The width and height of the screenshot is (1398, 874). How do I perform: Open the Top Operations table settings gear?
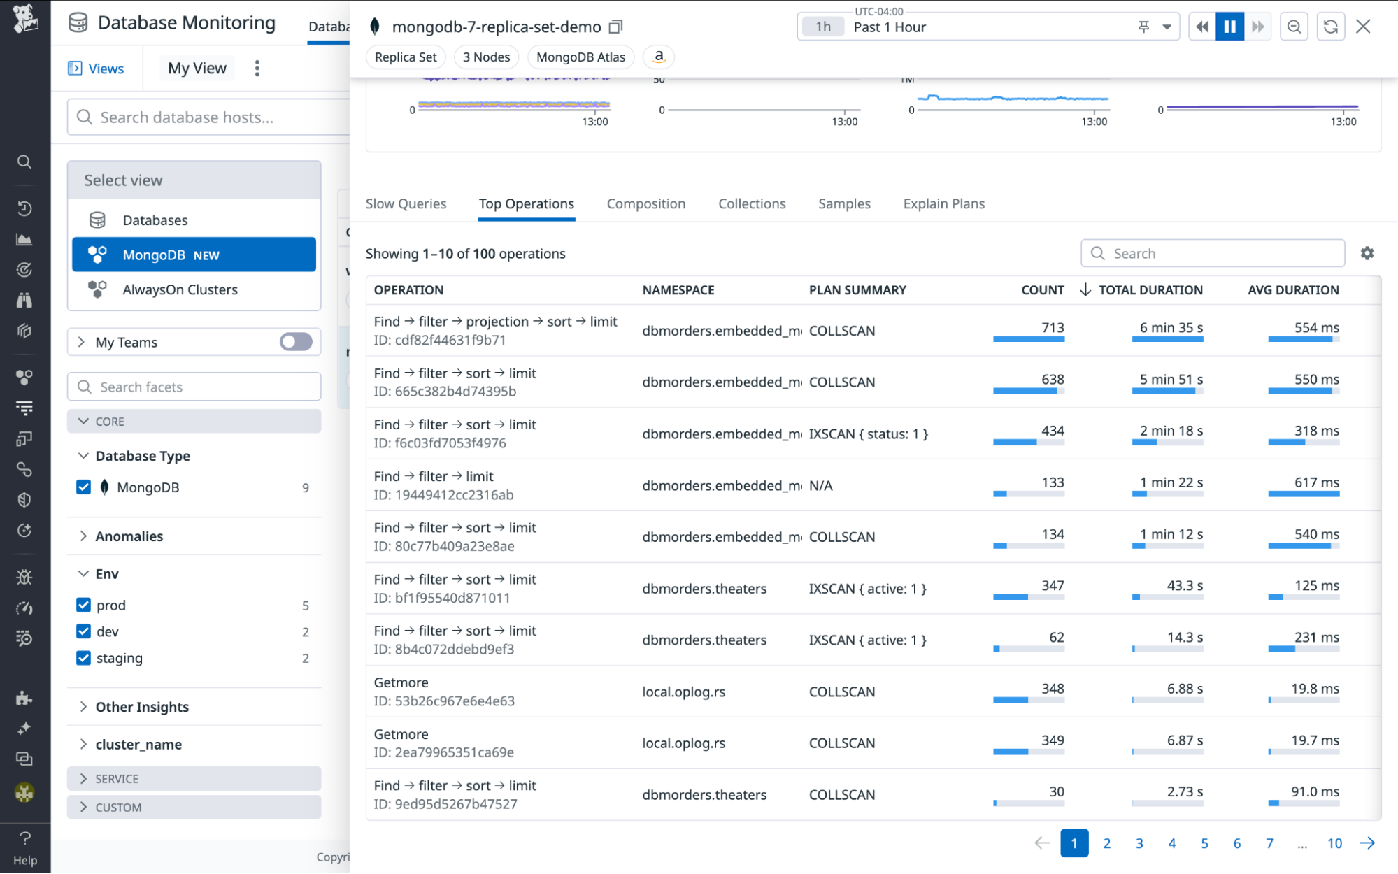click(1367, 253)
